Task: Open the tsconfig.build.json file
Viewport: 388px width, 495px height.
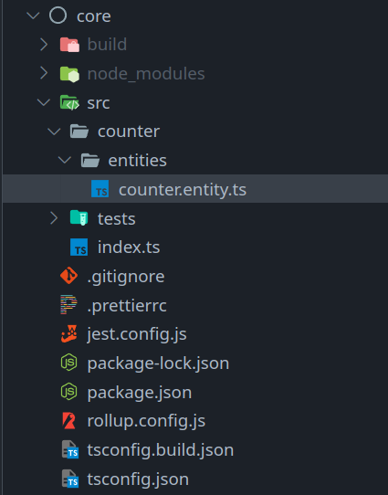Action: (x=161, y=450)
